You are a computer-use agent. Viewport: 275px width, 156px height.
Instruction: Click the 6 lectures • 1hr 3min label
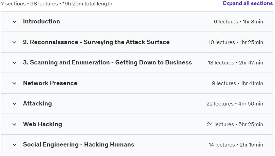click(x=238, y=22)
